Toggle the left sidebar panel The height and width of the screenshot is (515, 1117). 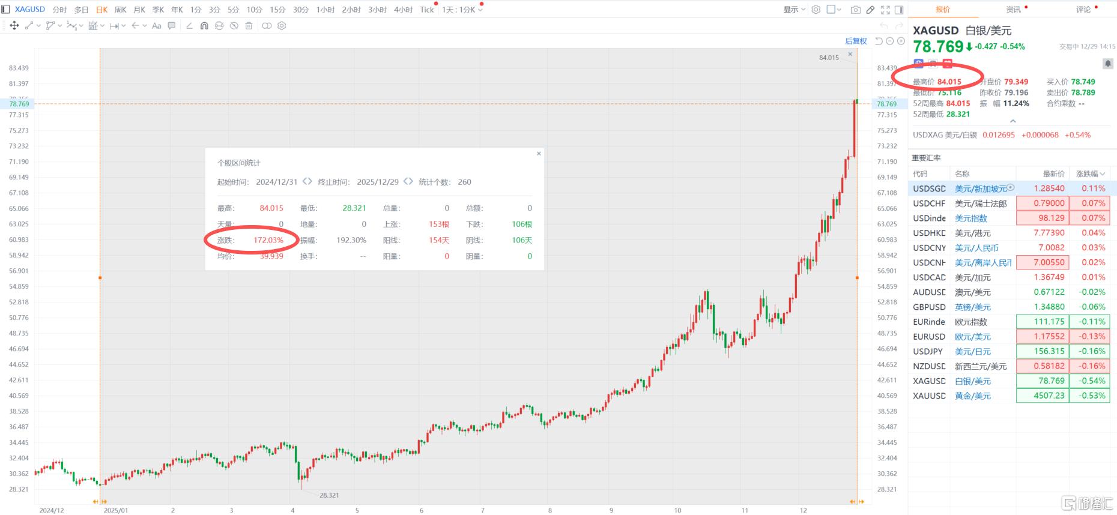click(x=6, y=10)
